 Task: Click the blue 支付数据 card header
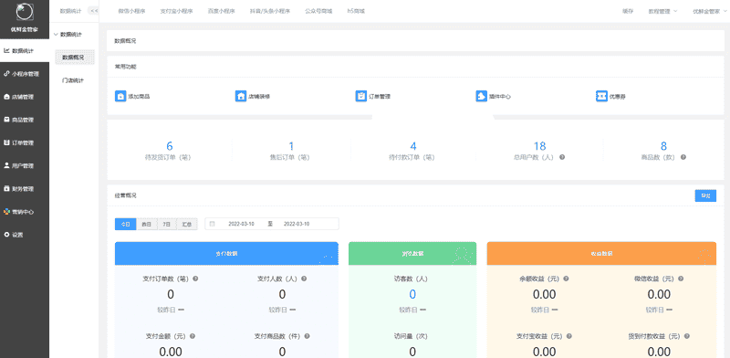point(226,254)
